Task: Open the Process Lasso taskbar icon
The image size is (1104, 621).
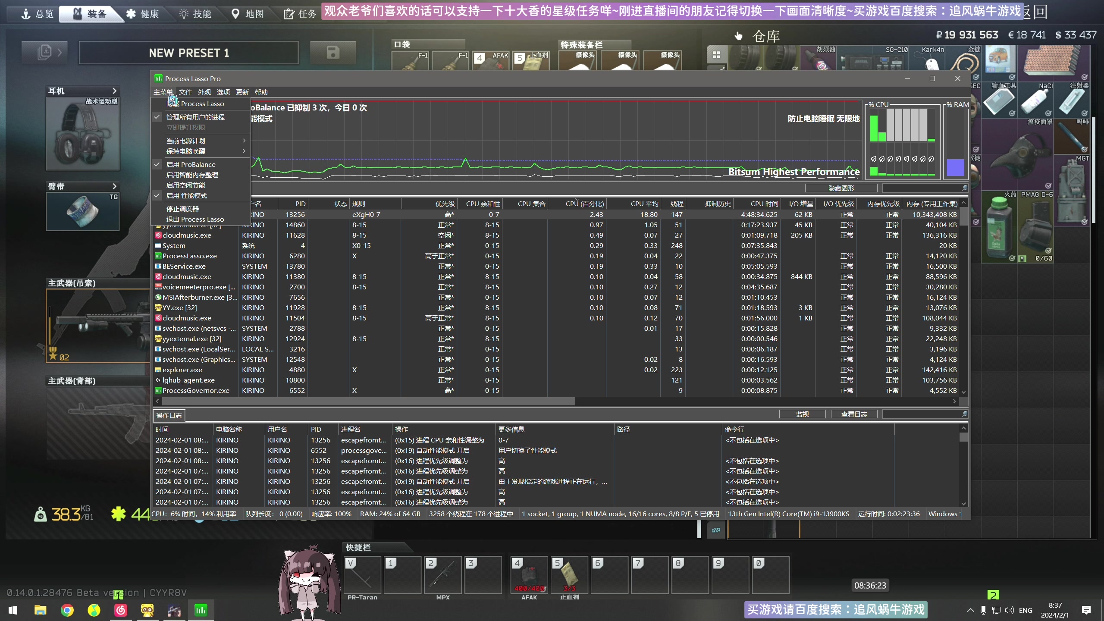Action: click(201, 610)
